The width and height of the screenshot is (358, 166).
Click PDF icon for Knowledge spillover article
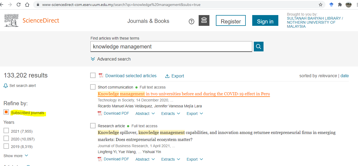tap(100, 159)
